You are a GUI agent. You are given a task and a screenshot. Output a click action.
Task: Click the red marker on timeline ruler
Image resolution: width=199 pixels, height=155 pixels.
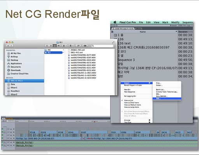click(x=94, y=122)
